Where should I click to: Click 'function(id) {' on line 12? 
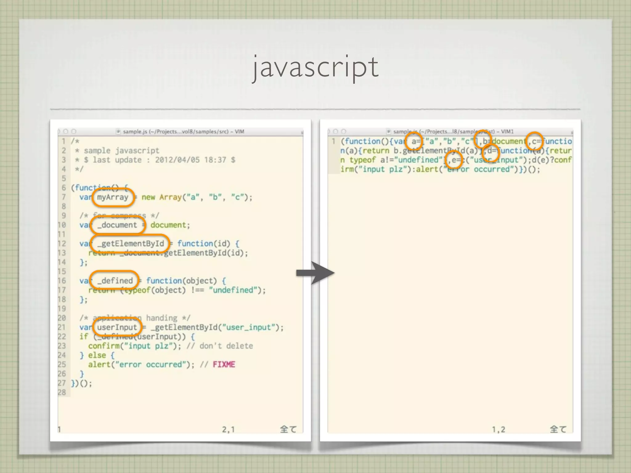[208, 244]
